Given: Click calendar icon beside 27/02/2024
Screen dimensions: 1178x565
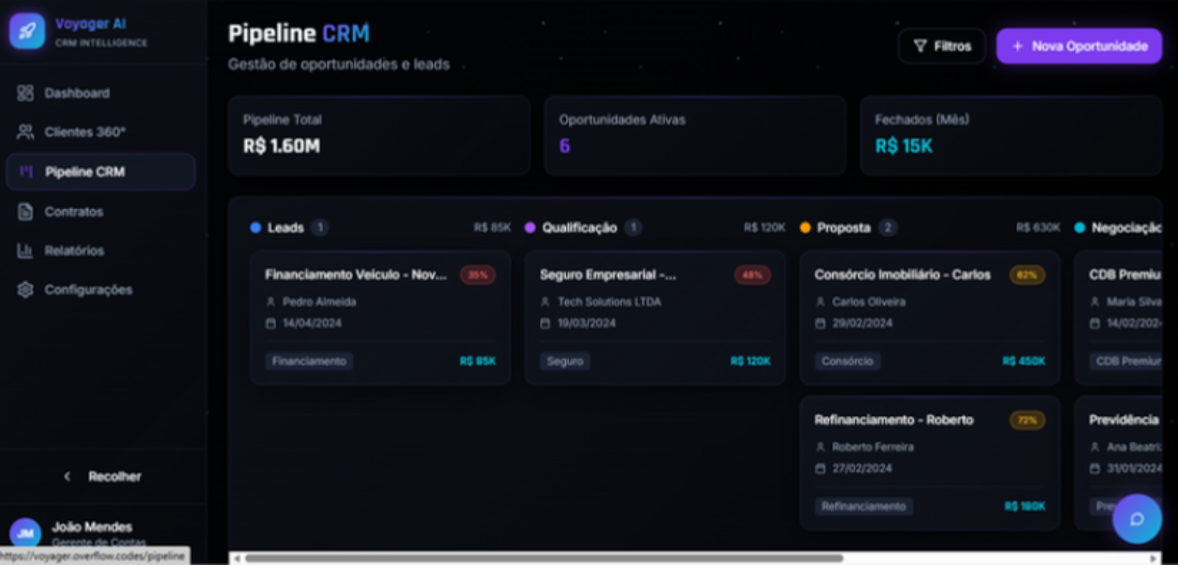Looking at the screenshot, I should pos(820,469).
